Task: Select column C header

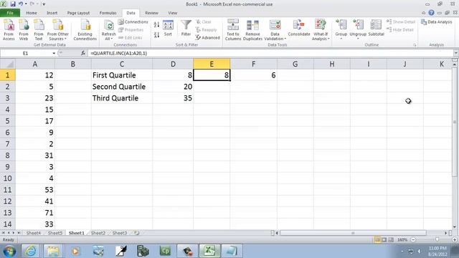Action: pyautogui.click(x=121, y=64)
